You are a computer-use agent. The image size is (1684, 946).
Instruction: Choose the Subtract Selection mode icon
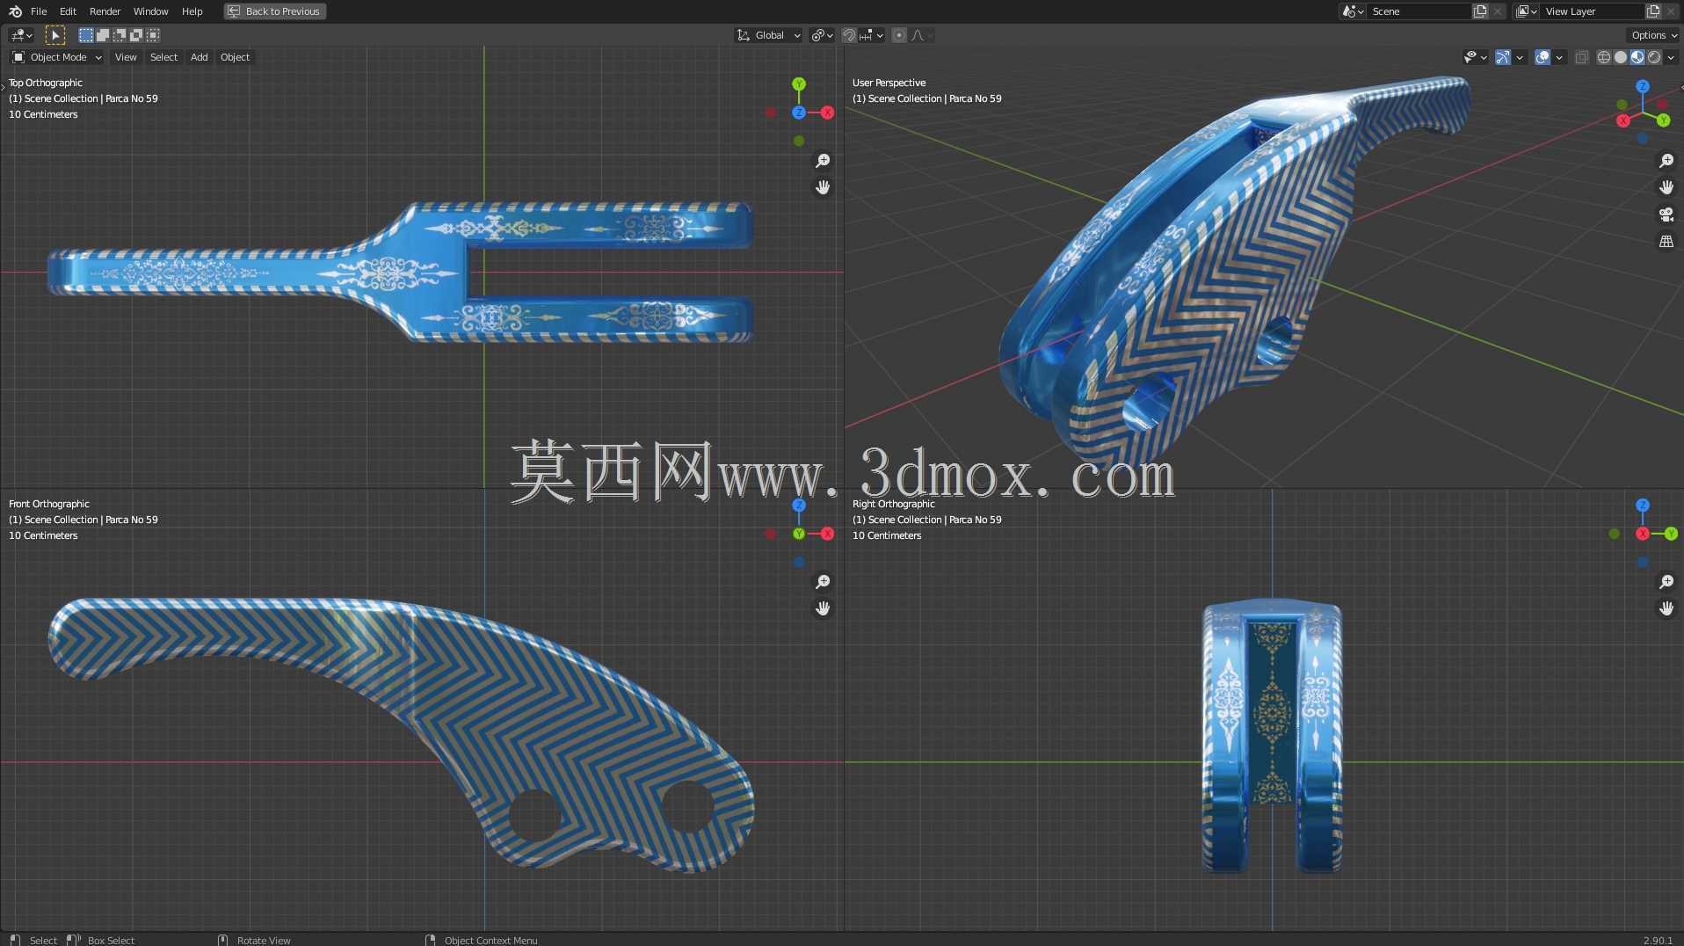(x=119, y=35)
